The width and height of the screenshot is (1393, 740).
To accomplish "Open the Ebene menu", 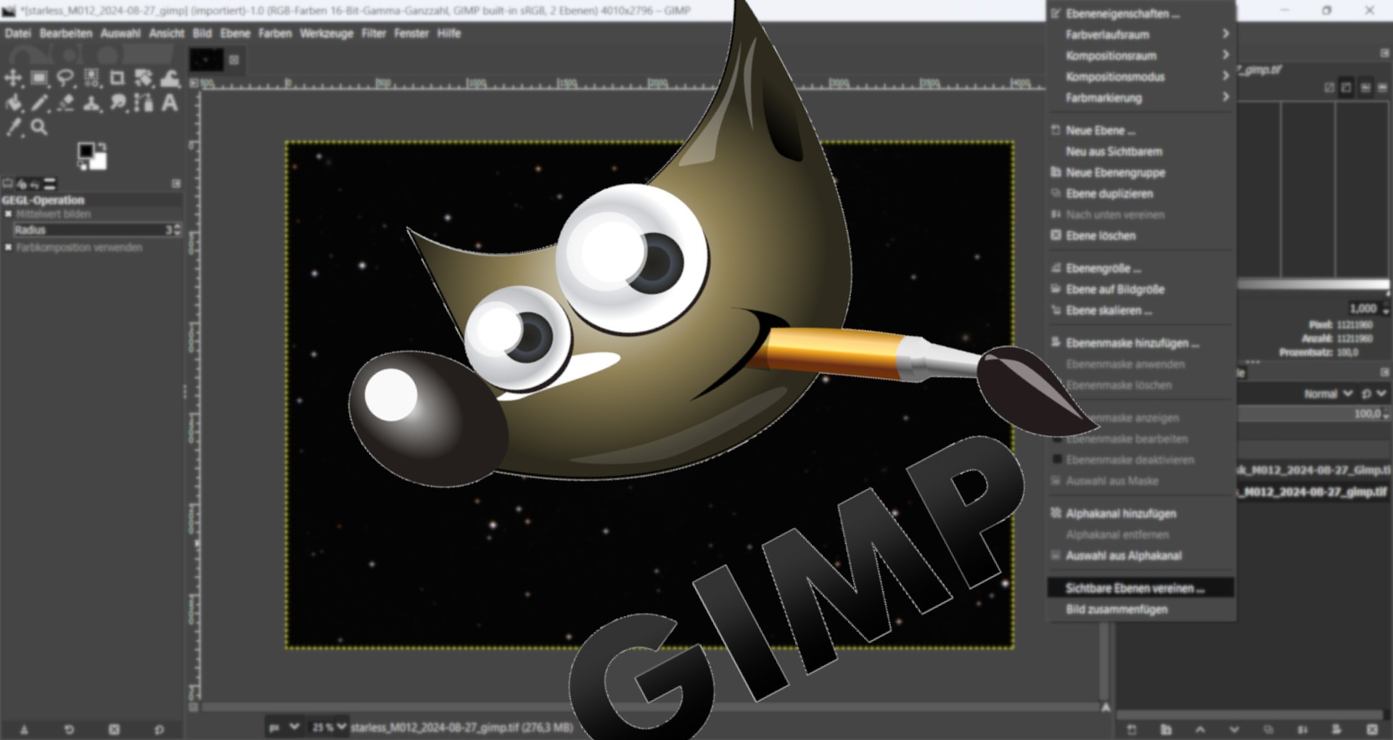I will pyautogui.click(x=235, y=33).
